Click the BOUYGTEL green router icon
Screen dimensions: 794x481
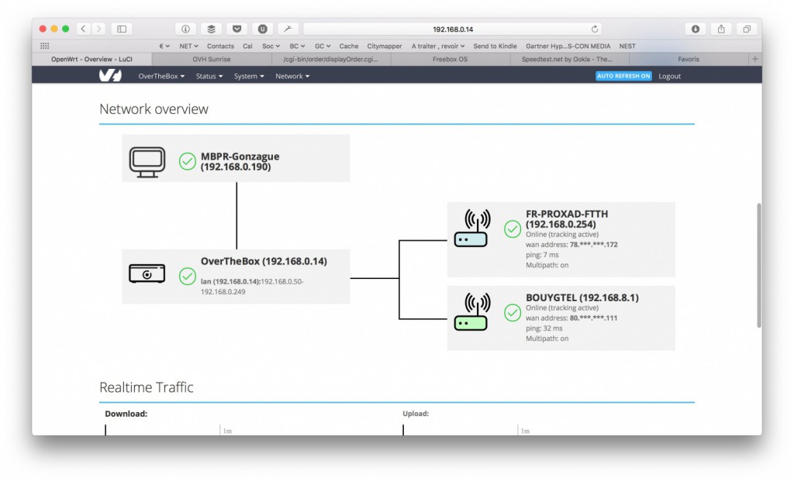[471, 311]
